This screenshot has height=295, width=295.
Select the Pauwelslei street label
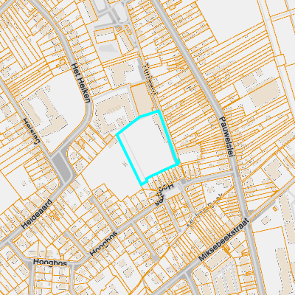(226, 136)
